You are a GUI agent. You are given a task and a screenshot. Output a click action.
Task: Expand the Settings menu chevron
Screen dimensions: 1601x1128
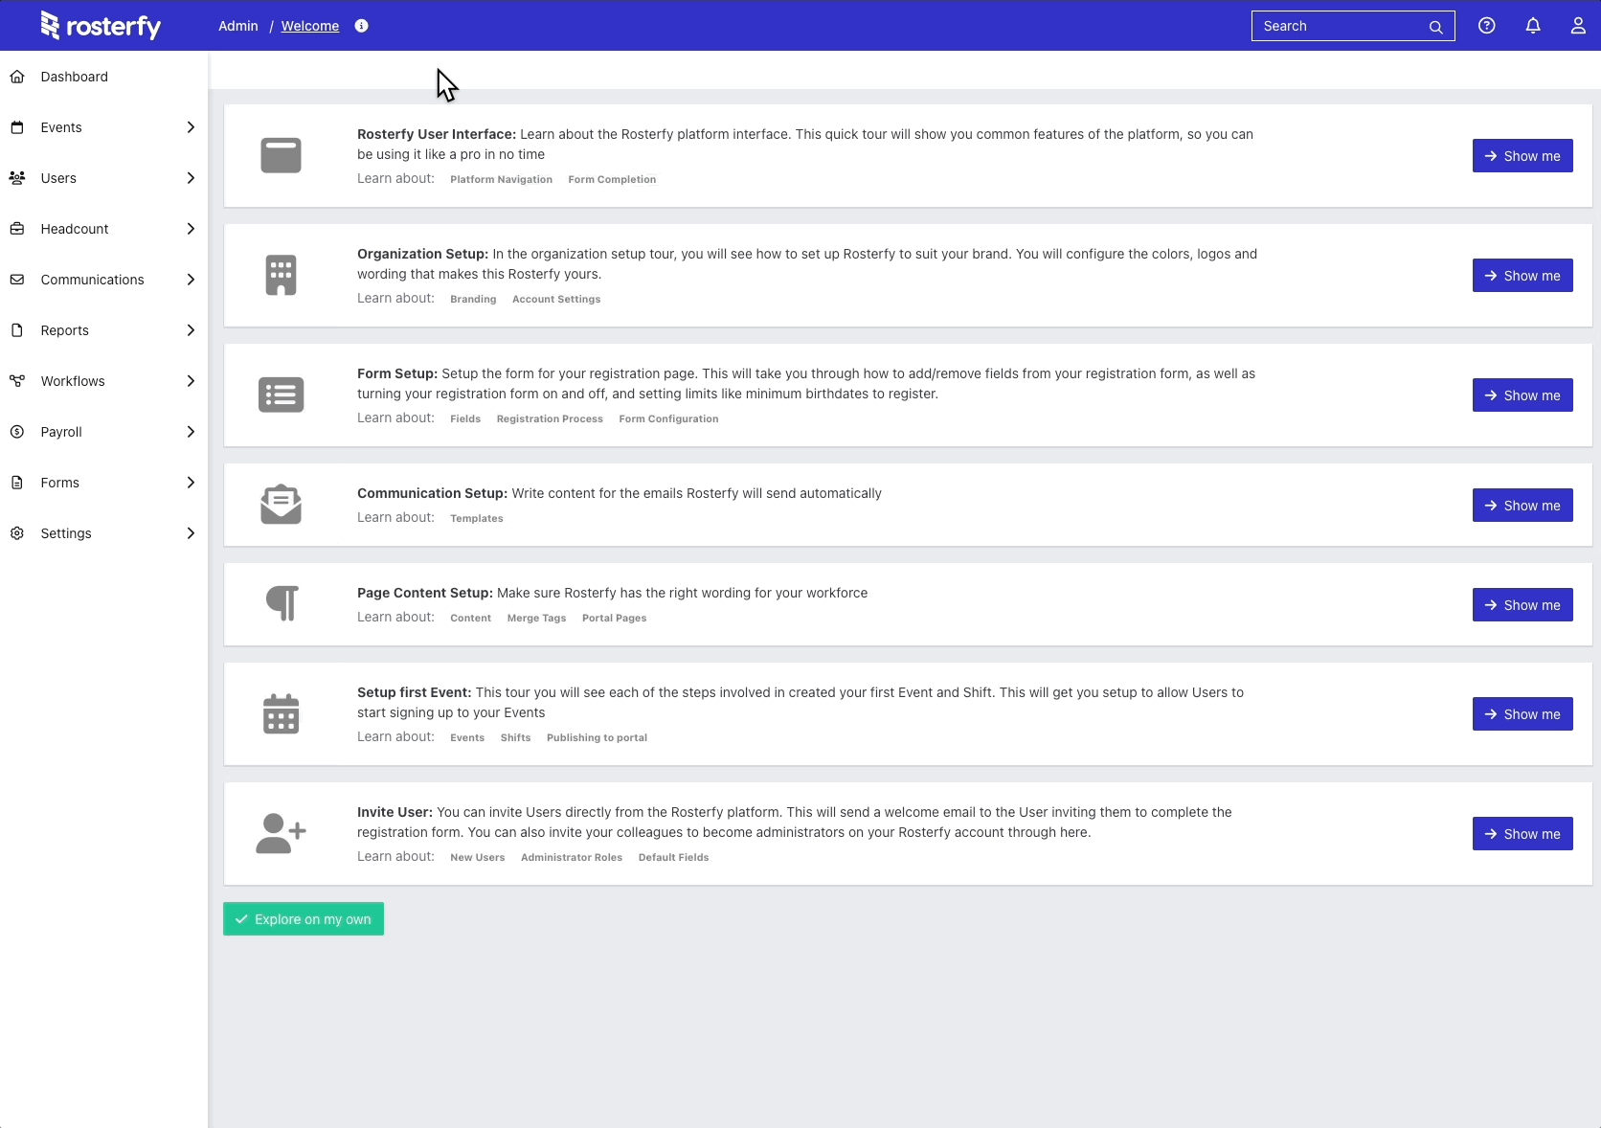(x=191, y=533)
